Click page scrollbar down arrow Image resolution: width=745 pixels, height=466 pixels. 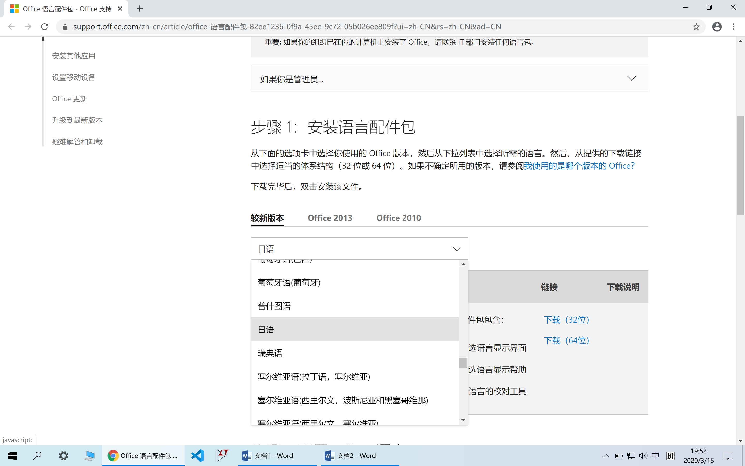coord(740,441)
